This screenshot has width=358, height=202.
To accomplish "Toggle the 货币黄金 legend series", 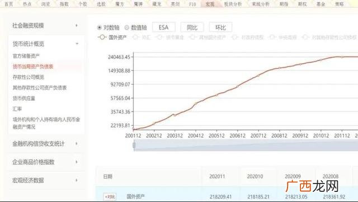I will click(x=170, y=37).
